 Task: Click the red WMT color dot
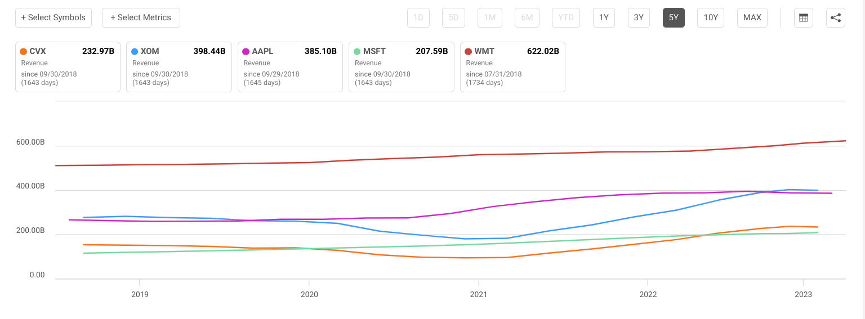coord(469,51)
